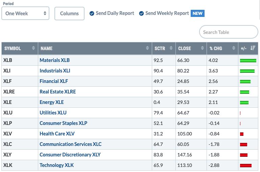Sort by CLOSE column sort arrows
This screenshot has height=172, width=260.
[202, 48]
